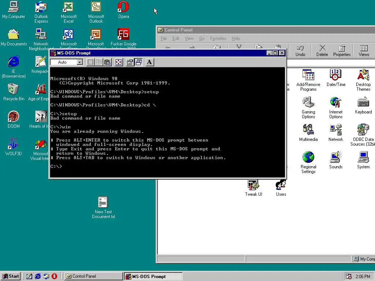Toggle the Background button in MS-DOS toolbar
The image size is (375, 281).
click(138, 62)
